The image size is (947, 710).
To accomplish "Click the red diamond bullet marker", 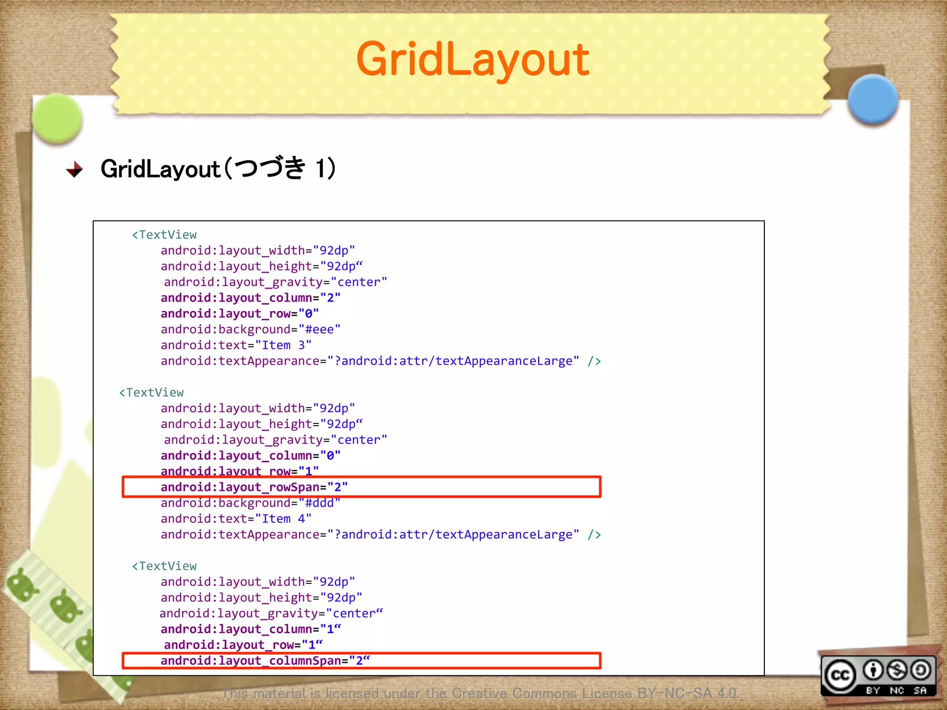I will [x=74, y=169].
